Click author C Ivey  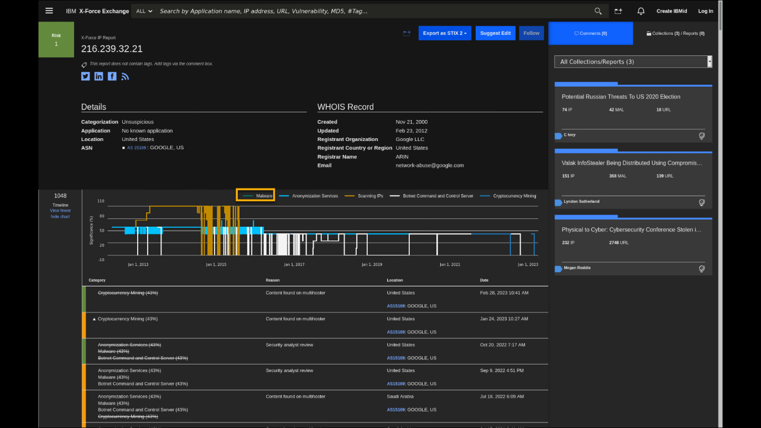coord(570,135)
